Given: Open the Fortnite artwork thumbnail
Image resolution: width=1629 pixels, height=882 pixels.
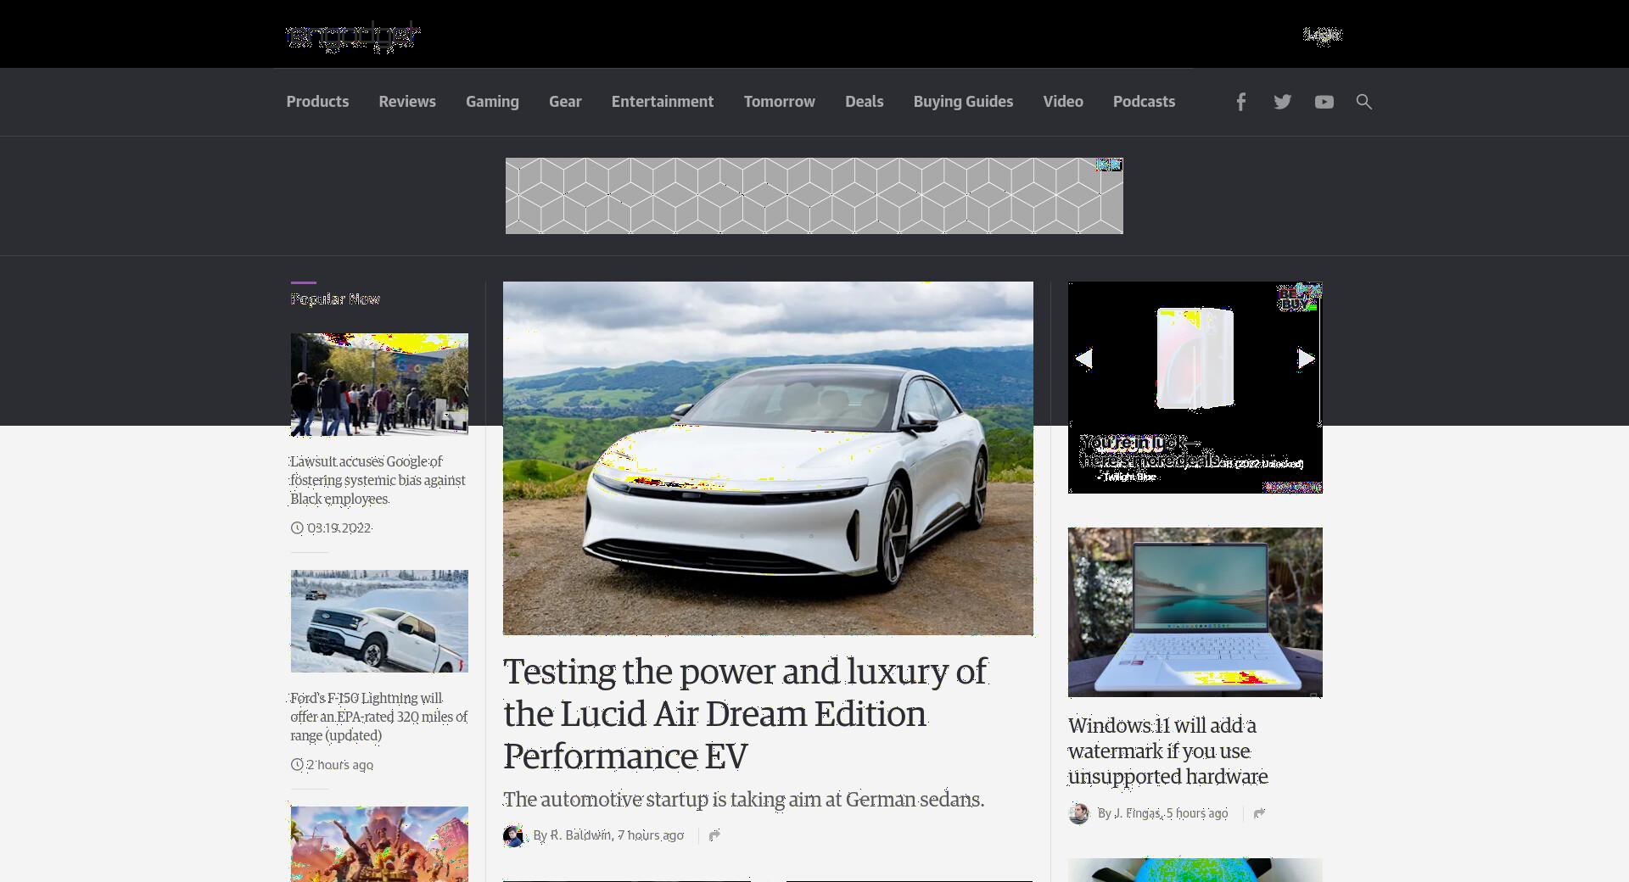Looking at the screenshot, I should point(379,844).
